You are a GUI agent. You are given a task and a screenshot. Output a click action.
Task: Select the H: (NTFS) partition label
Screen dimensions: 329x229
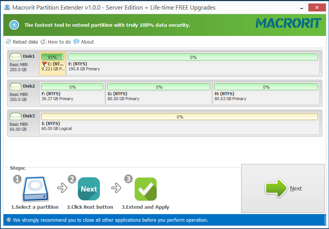click(x=224, y=94)
